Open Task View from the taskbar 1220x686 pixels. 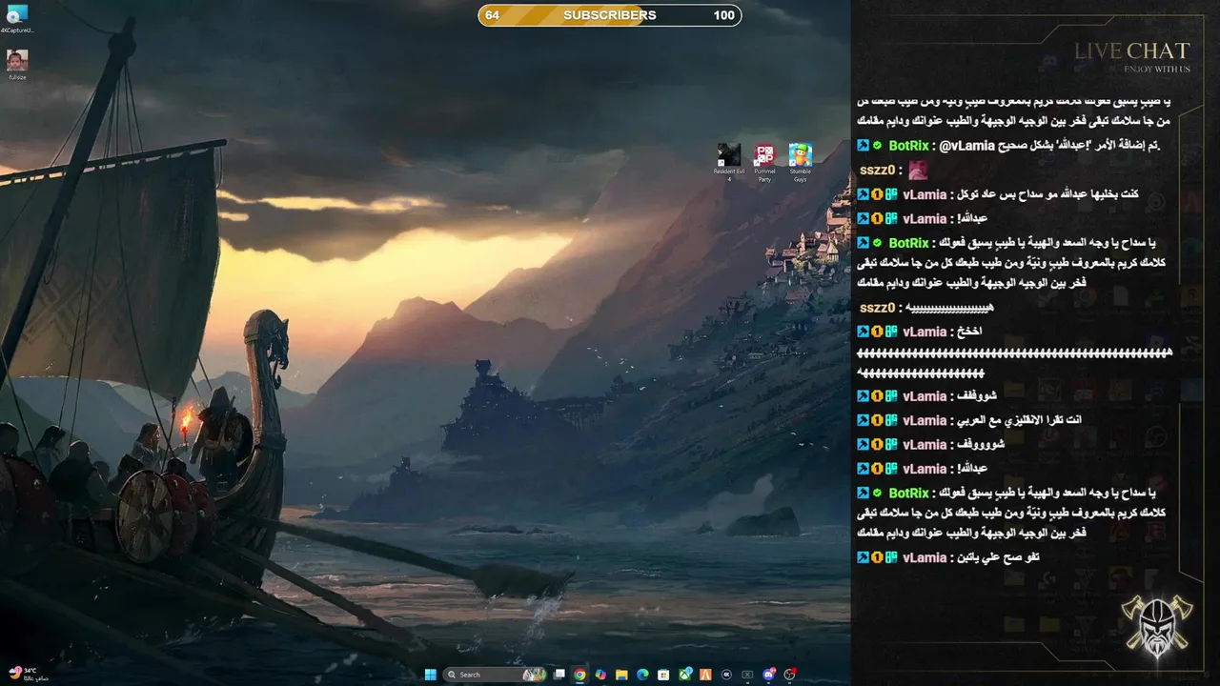pyautogui.click(x=559, y=675)
